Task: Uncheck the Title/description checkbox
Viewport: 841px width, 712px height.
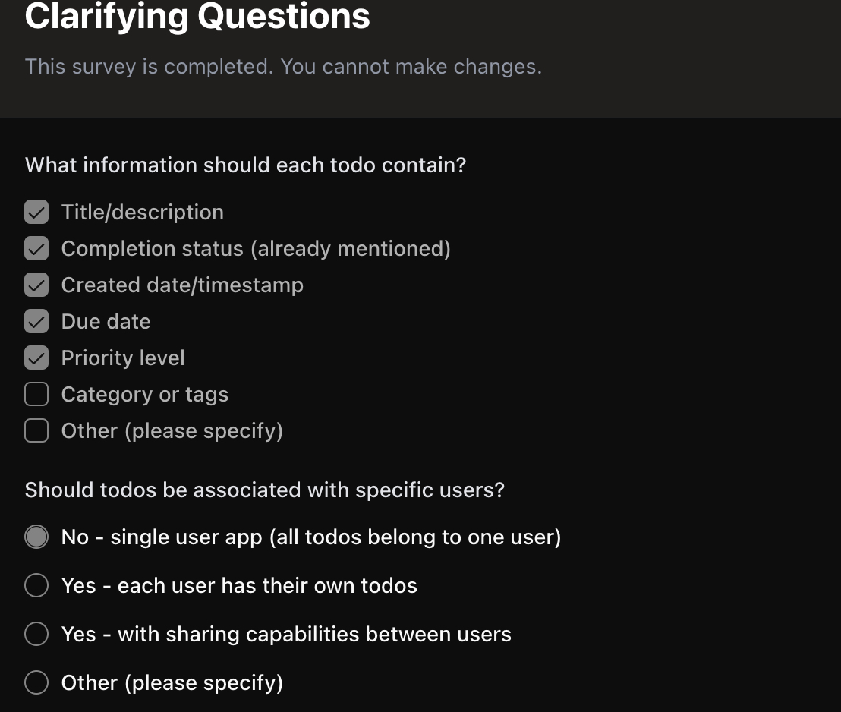Action: [x=36, y=212]
